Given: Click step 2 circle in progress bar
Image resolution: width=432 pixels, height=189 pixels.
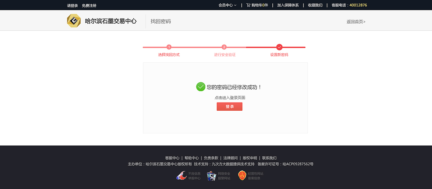Looking at the screenshot, I should (x=224, y=47).
